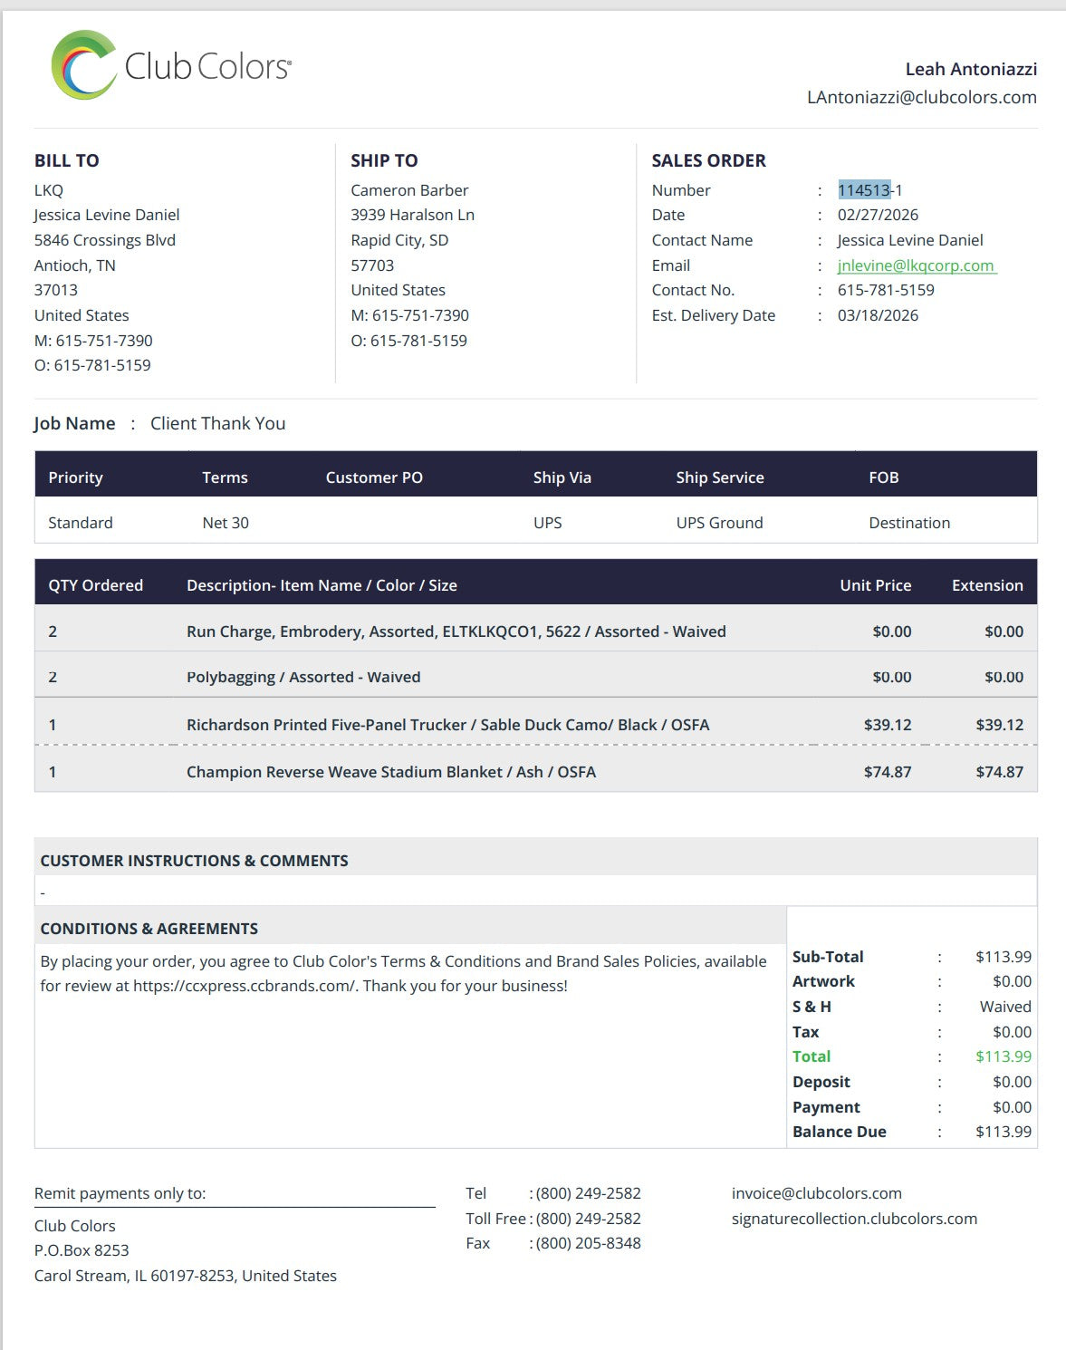Click the Champion Reverse Weave Stadium Blanket row
Viewport: 1066px width, 1350px height.
(390, 772)
